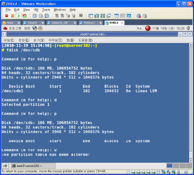
Task: Open the Windows menu
Action: [x=60, y=10]
